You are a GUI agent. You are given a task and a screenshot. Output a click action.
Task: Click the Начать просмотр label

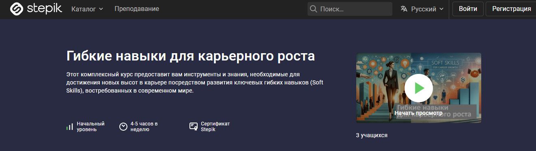418,113
